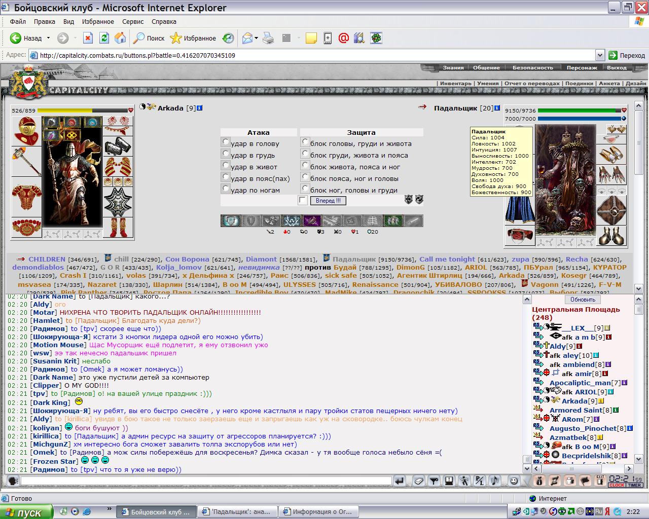Select attack 'удар в голову' radio button

pyautogui.click(x=226, y=142)
